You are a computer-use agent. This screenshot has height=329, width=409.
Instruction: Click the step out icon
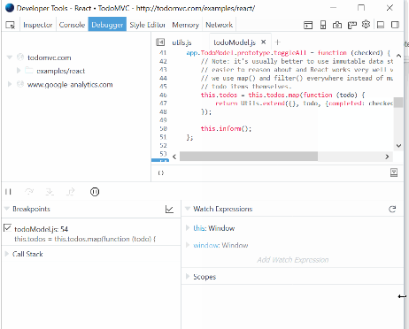point(70,192)
